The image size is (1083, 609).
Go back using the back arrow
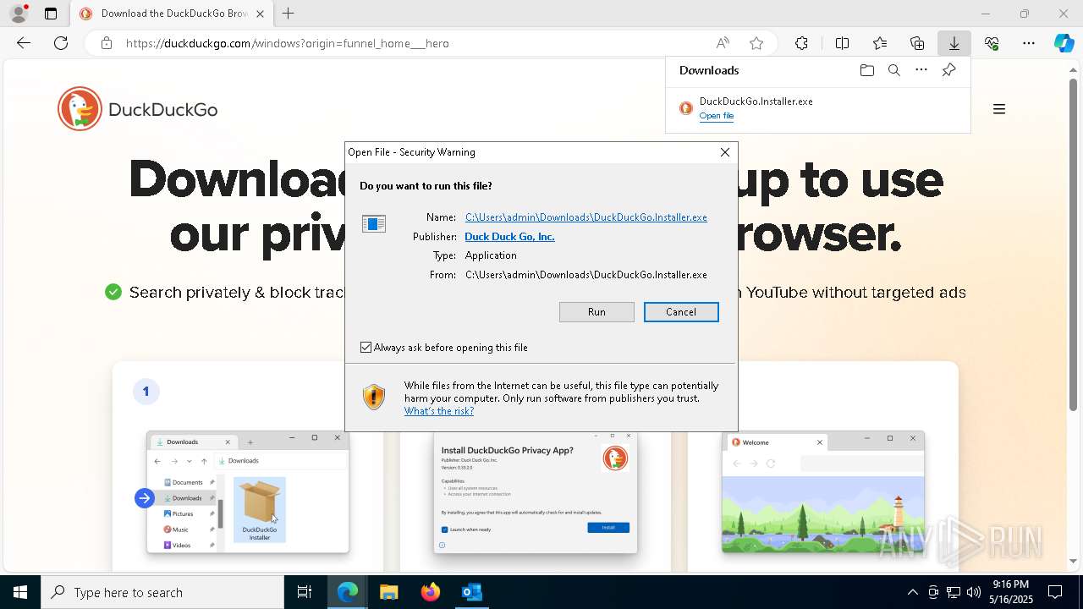(24, 43)
